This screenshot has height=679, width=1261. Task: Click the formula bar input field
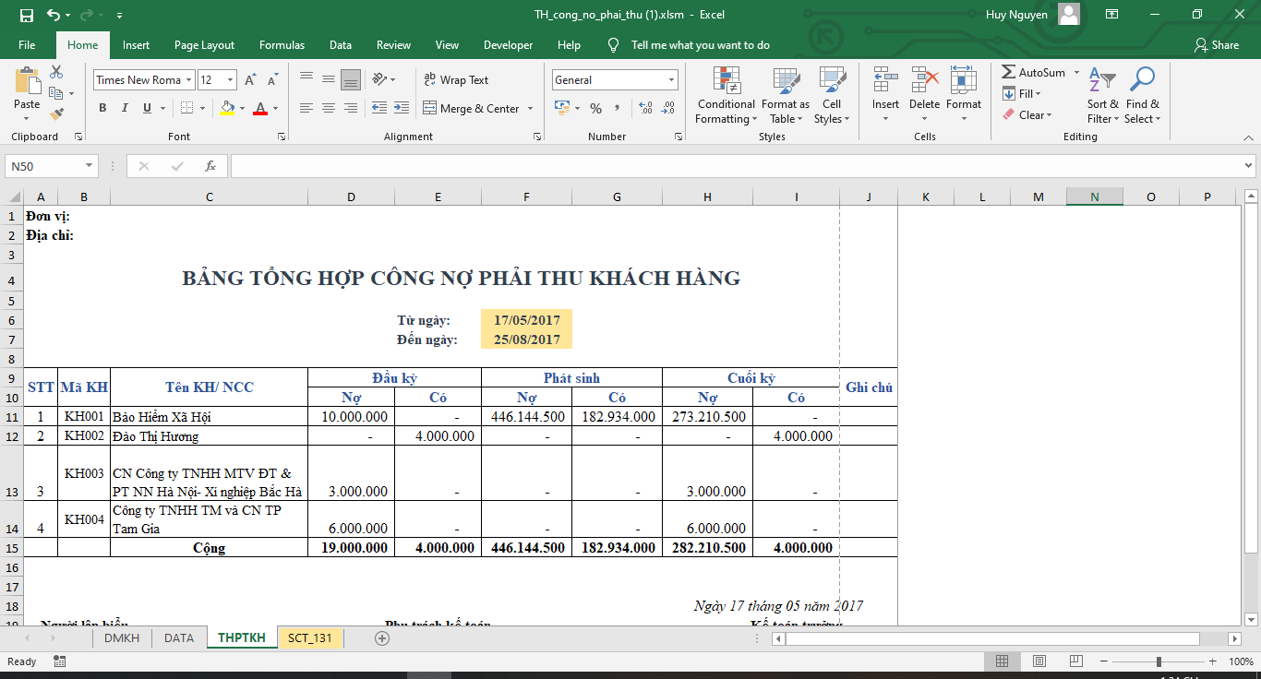coord(734,166)
